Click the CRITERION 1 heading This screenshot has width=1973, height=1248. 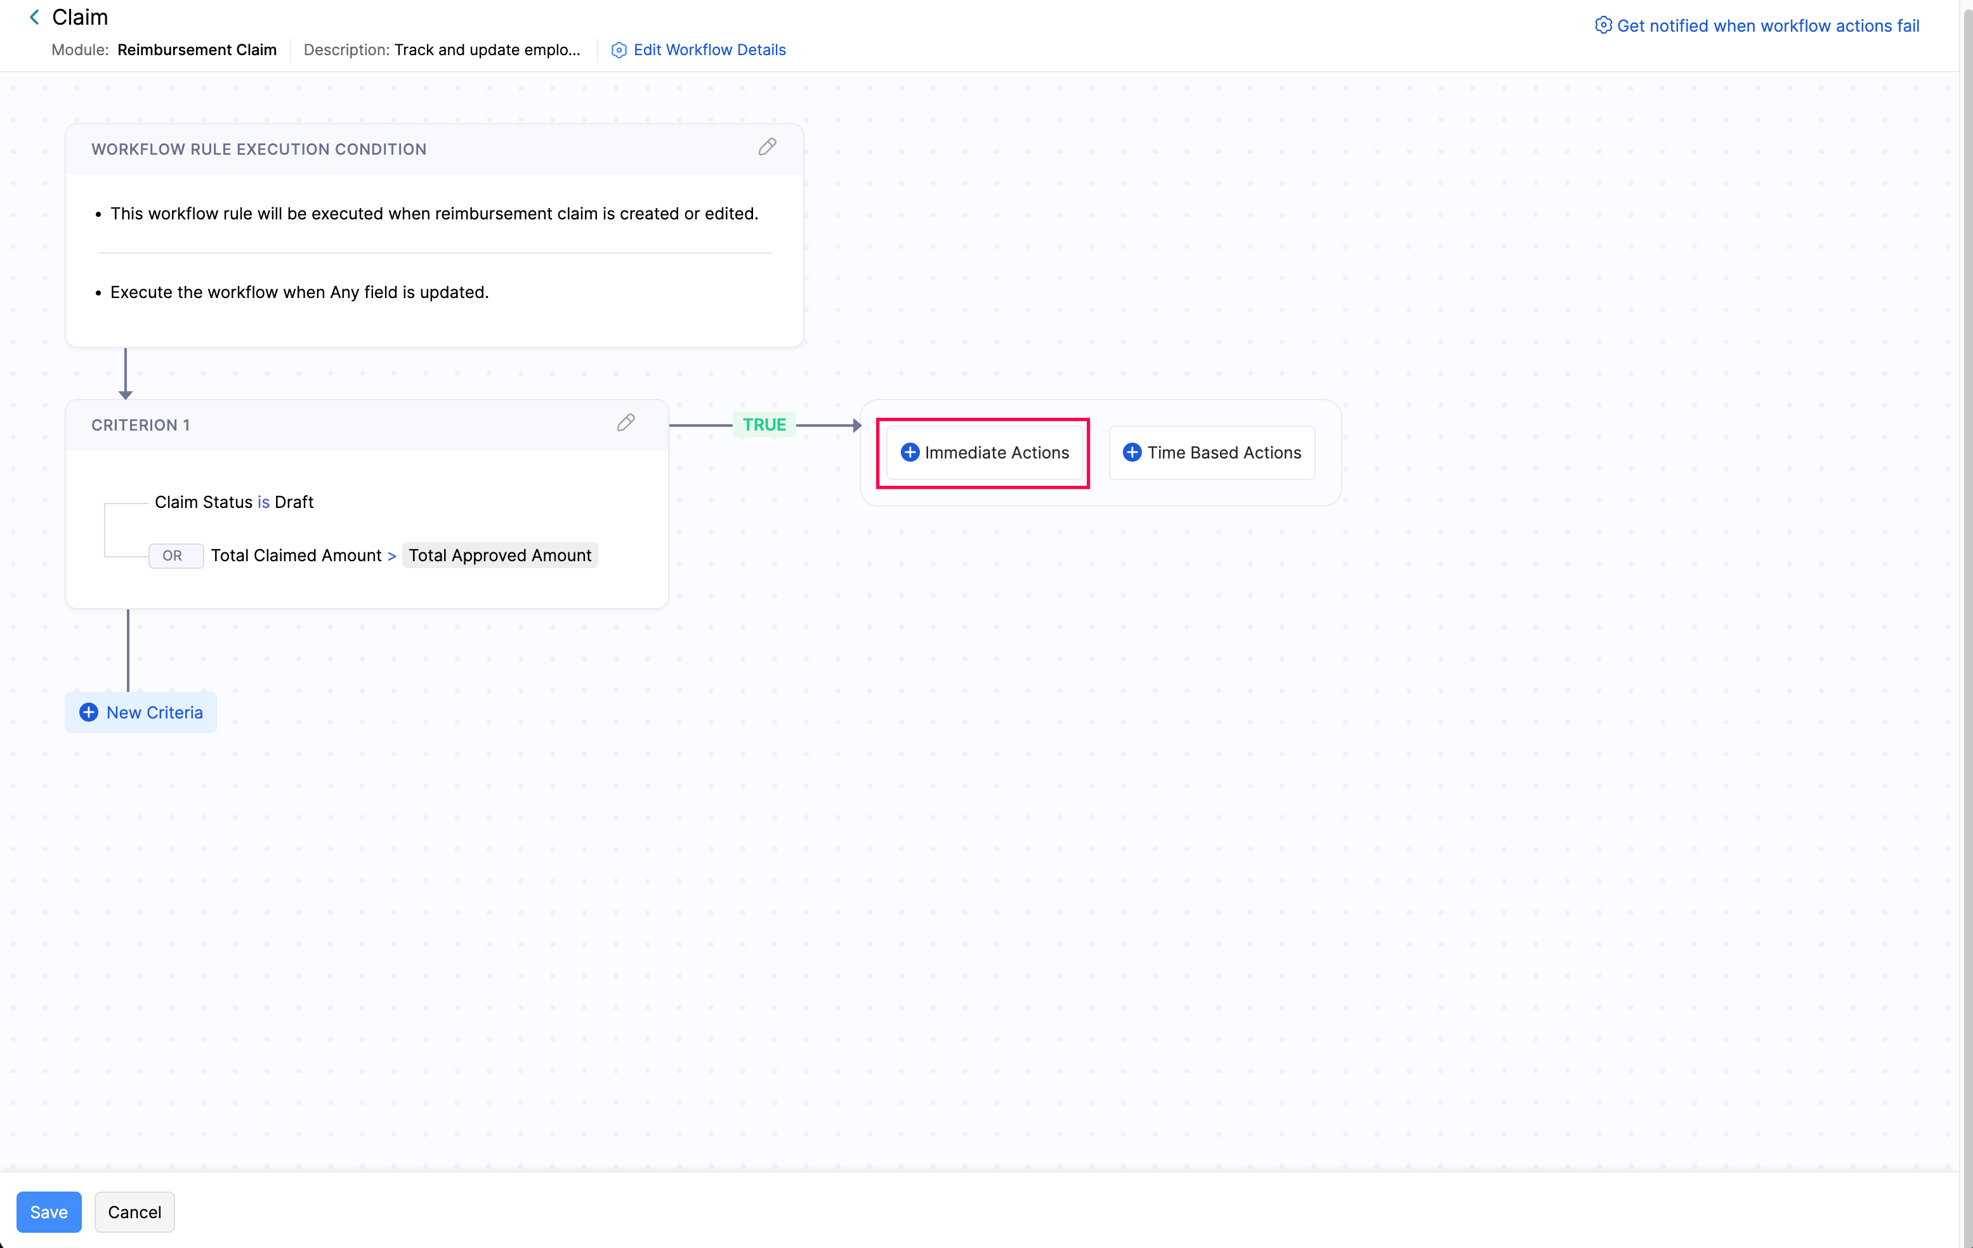coord(140,425)
